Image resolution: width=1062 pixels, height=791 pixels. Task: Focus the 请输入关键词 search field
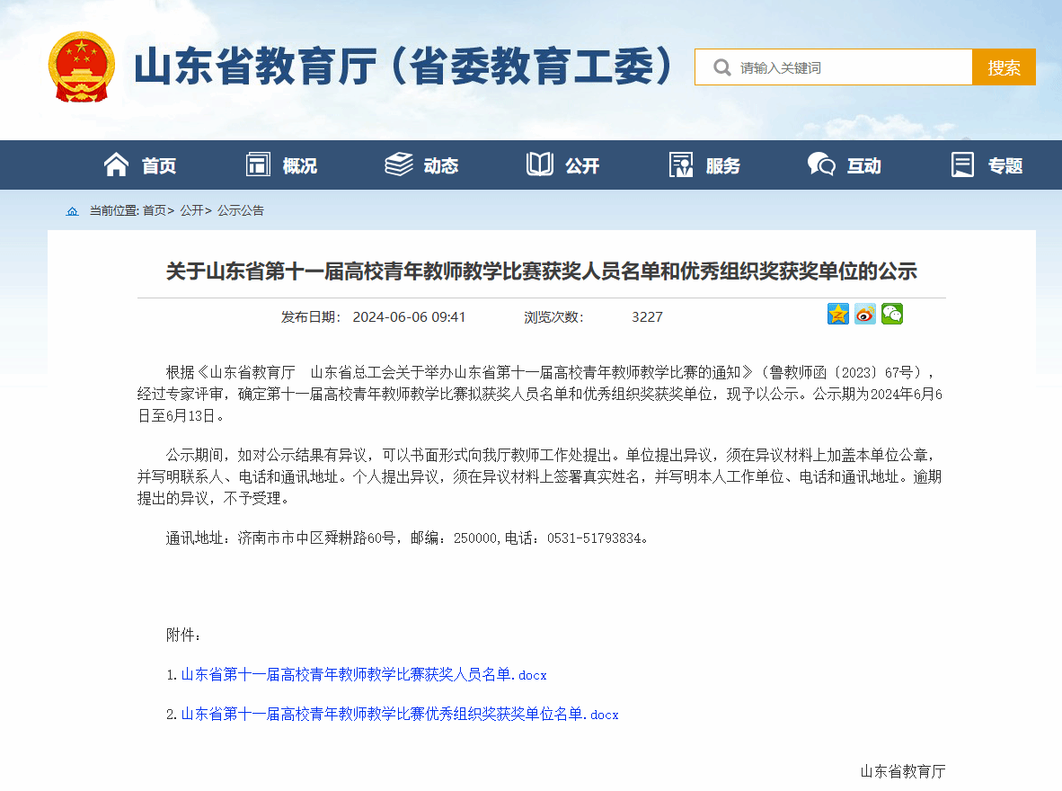(x=833, y=67)
